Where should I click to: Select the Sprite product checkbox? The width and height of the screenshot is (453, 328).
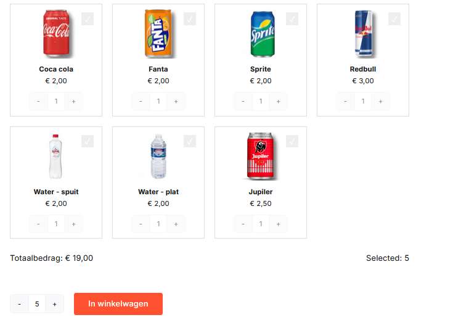(292, 19)
